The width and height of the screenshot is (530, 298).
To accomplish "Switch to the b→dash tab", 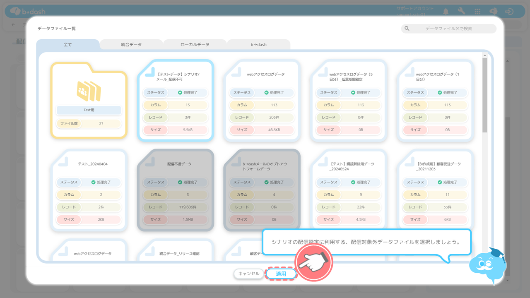I will coord(259,44).
